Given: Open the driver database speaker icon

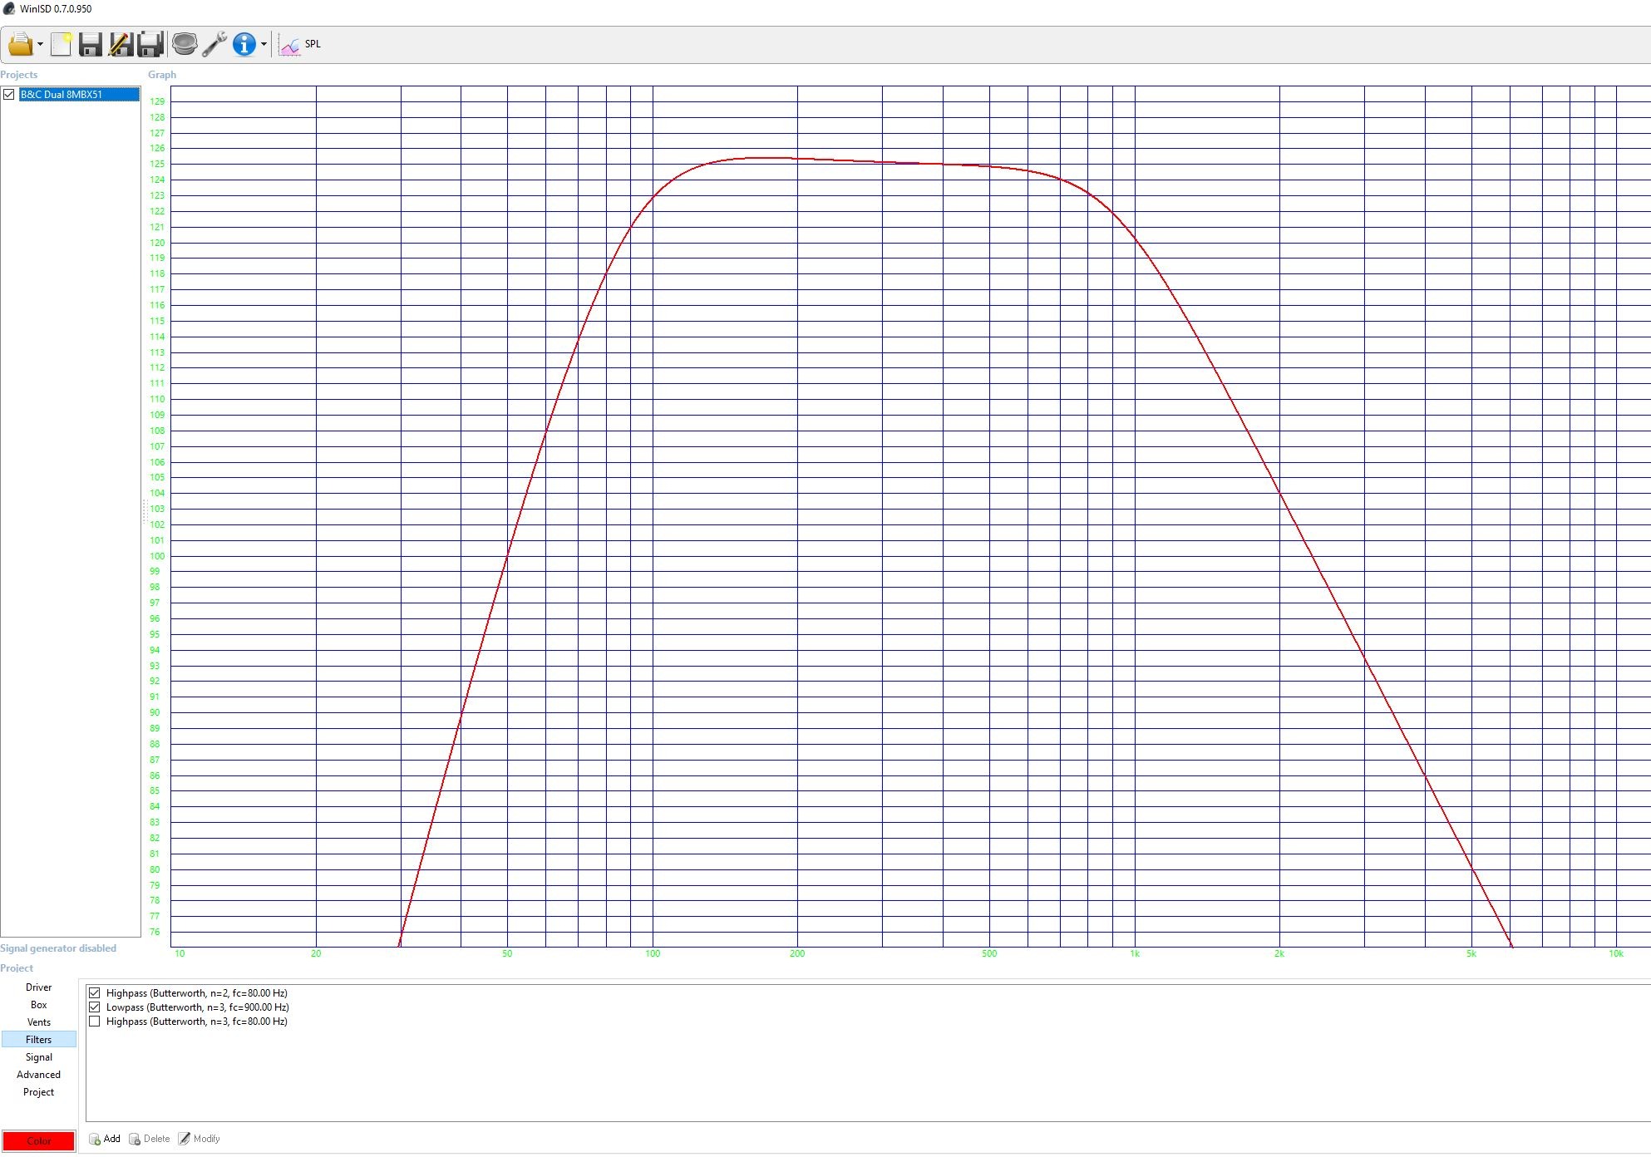Looking at the screenshot, I should pos(185,44).
